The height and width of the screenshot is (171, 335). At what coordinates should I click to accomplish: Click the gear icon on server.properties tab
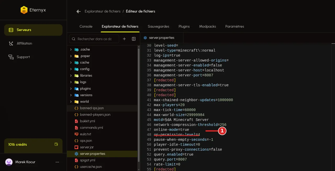tap(145, 38)
